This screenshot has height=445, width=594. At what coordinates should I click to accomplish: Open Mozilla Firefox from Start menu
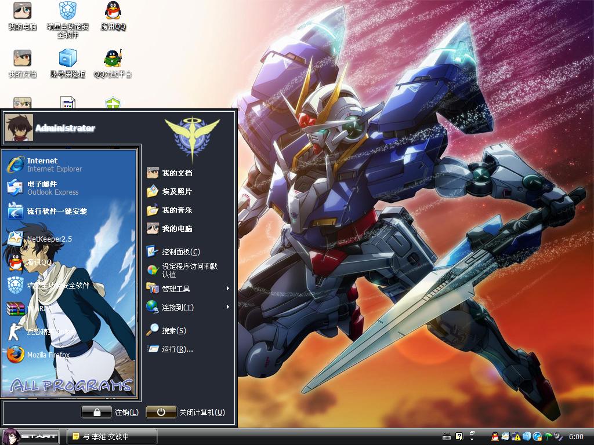70,355
